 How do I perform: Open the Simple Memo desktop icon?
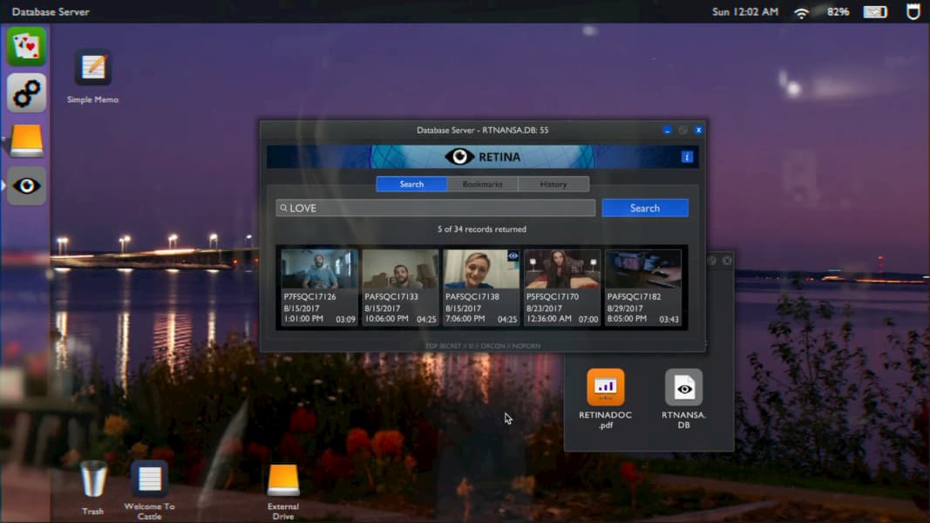(92, 77)
